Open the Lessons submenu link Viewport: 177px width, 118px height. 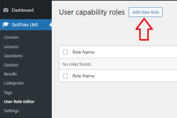coord(11,47)
